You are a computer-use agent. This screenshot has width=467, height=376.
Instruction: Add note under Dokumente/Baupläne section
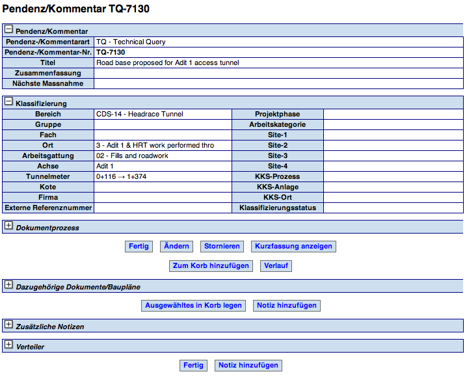286,306
